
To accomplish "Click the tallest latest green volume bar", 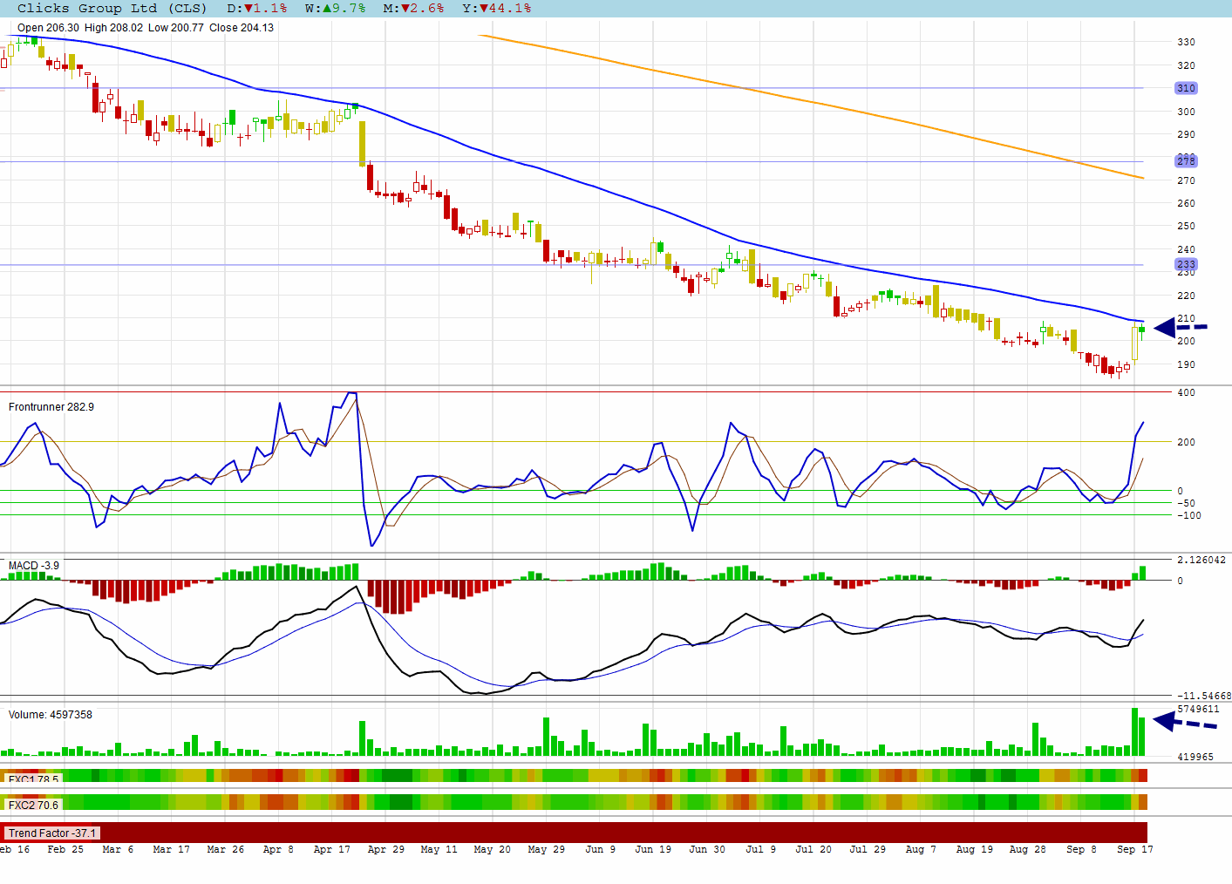I will pos(1135,731).
